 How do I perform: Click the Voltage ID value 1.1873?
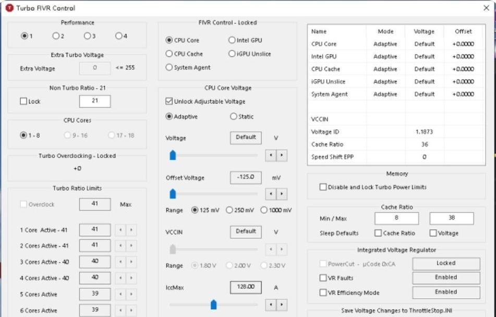(x=424, y=131)
